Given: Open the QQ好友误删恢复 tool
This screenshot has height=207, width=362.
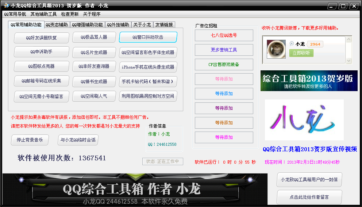Looking at the screenshot, I should point(41,38).
